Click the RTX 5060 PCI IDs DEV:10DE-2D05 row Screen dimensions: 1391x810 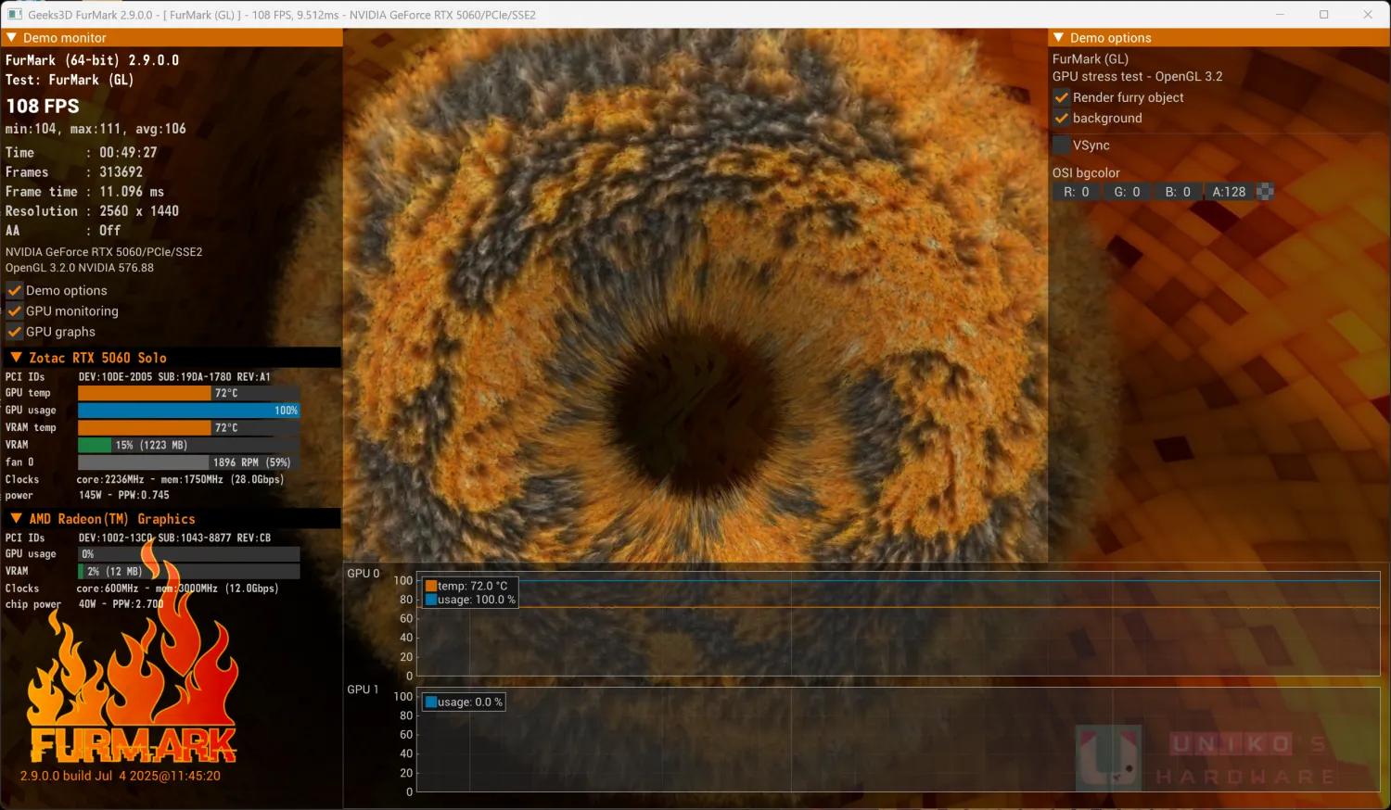[138, 377]
